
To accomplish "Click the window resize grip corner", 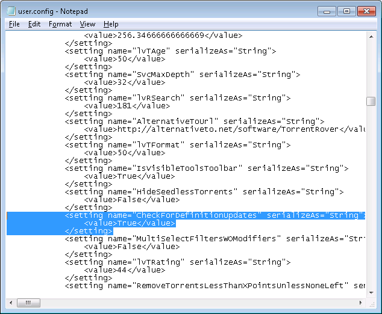I will [x=372, y=304].
